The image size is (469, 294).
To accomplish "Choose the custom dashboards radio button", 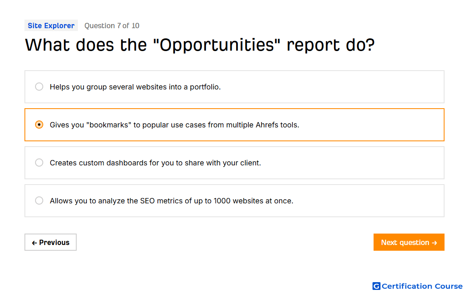I will 39,163.
